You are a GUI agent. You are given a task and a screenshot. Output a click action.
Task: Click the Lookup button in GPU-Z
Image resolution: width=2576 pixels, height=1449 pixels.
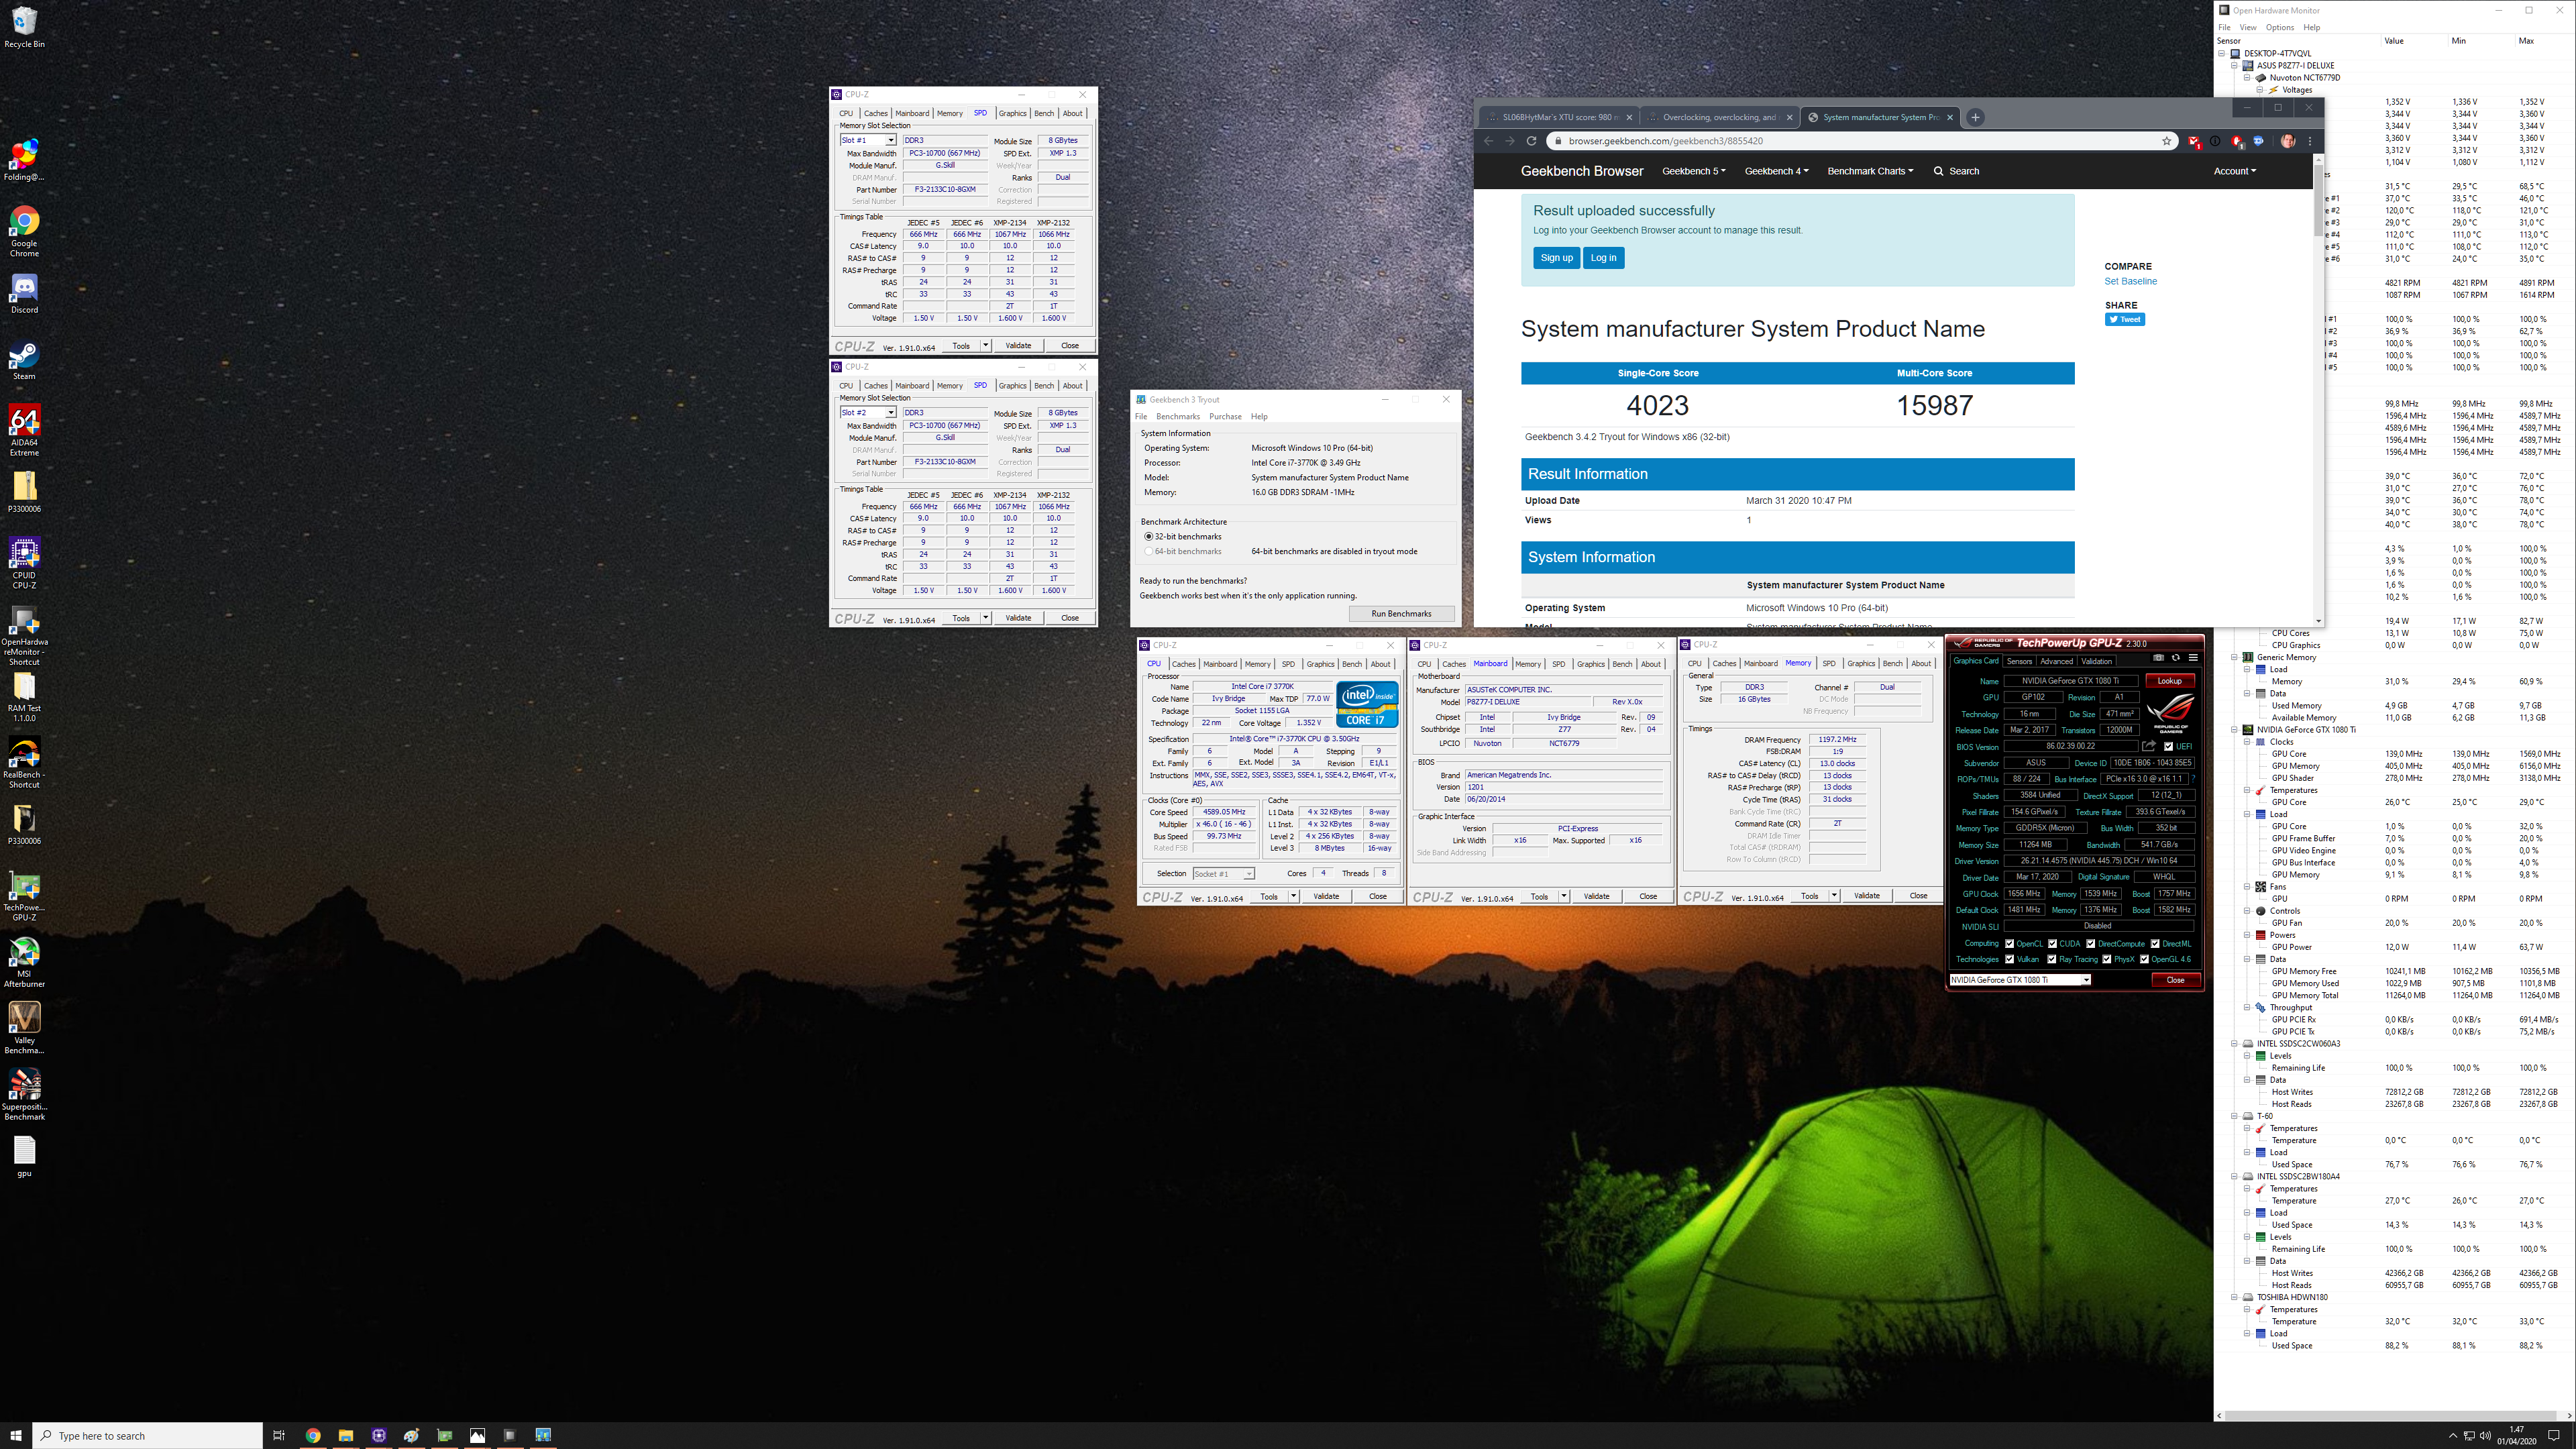pyautogui.click(x=2169, y=681)
